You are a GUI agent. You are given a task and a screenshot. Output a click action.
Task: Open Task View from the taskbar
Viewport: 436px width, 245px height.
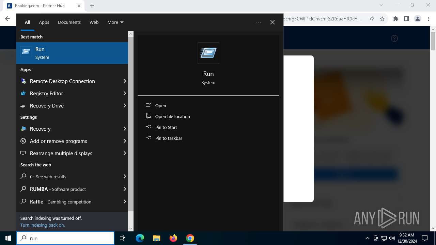tap(123, 238)
